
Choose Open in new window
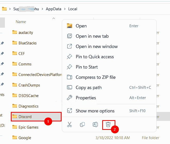pos(97,46)
